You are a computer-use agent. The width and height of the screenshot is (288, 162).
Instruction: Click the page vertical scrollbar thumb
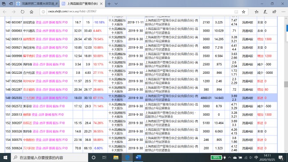[x=286, y=84]
